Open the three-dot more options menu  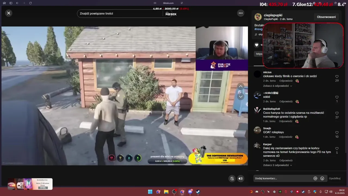(x=241, y=13)
